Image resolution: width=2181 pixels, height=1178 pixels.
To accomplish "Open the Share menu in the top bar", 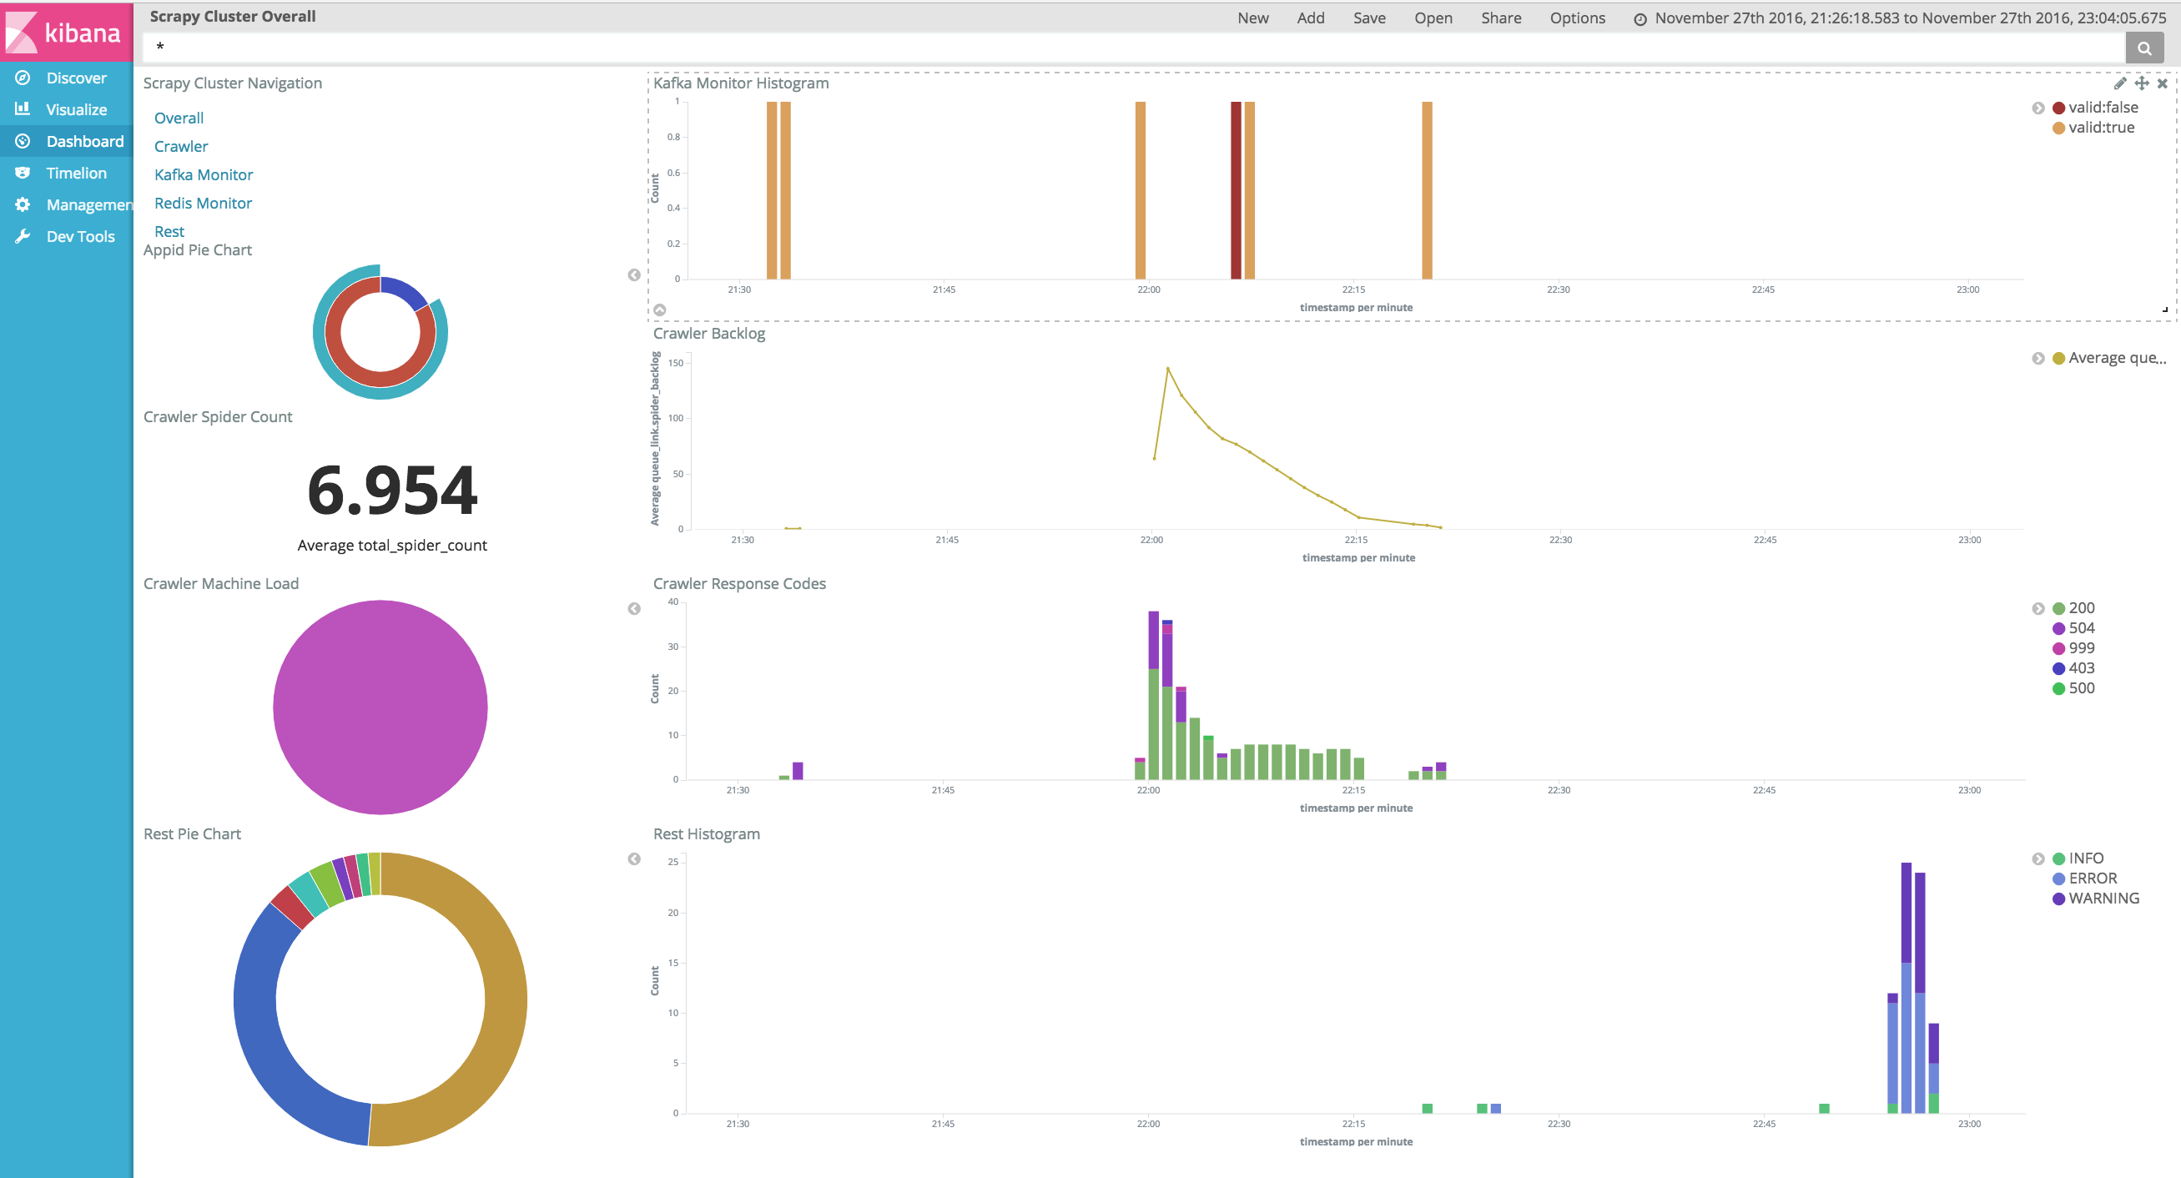I will coord(1500,18).
